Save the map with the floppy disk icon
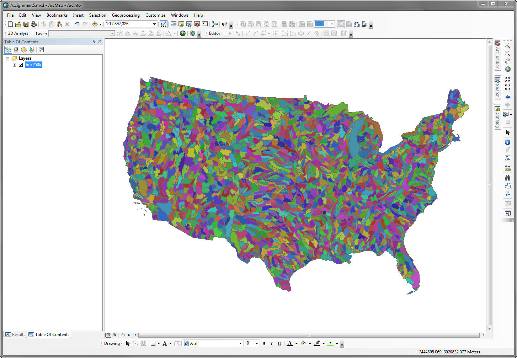 pos(26,24)
